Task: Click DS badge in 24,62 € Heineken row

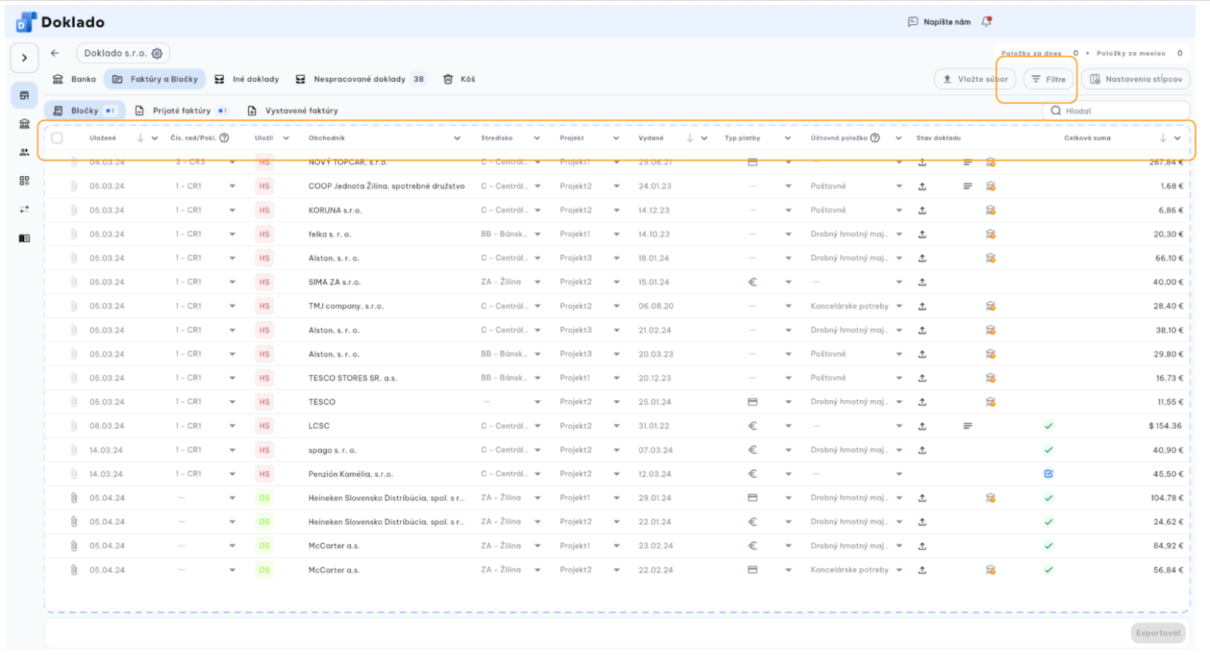Action: pos(264,522)
